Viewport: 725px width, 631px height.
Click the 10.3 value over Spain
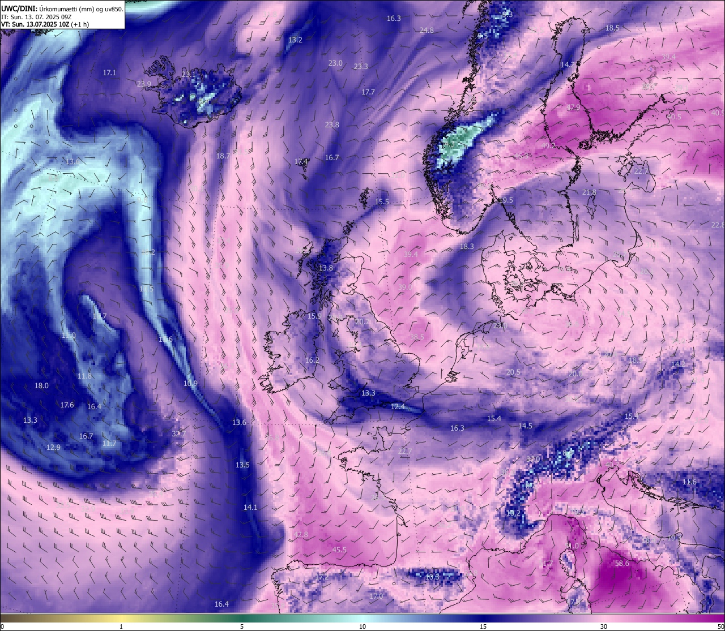[432, 576]
